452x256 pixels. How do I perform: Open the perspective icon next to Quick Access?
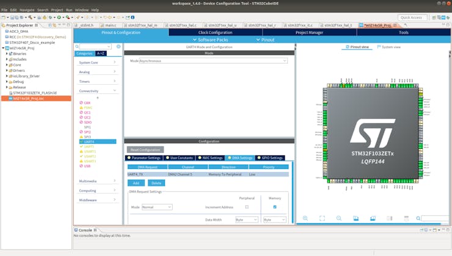[434, 18]
